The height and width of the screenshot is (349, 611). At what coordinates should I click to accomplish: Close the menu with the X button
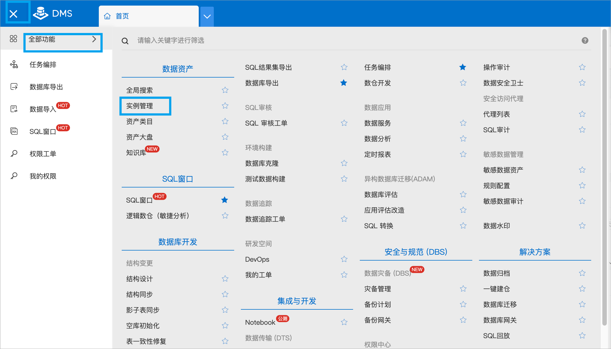[x=13, y=14]
